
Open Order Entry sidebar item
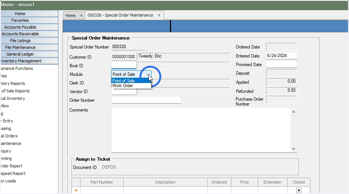(6, 121)
